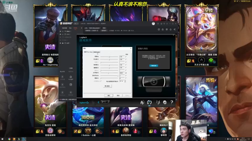Click the blue button in webcam preview panel

coord(154,66)
